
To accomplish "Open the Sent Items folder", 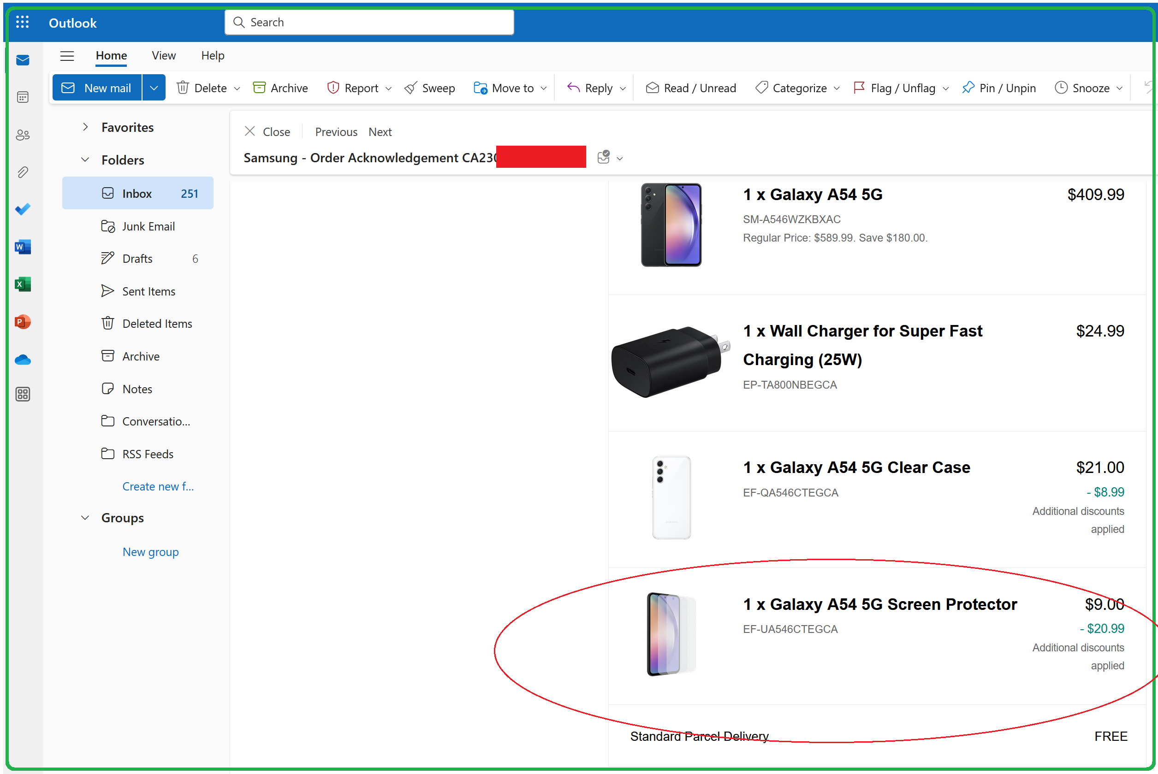I will click(x=138, y=291).
